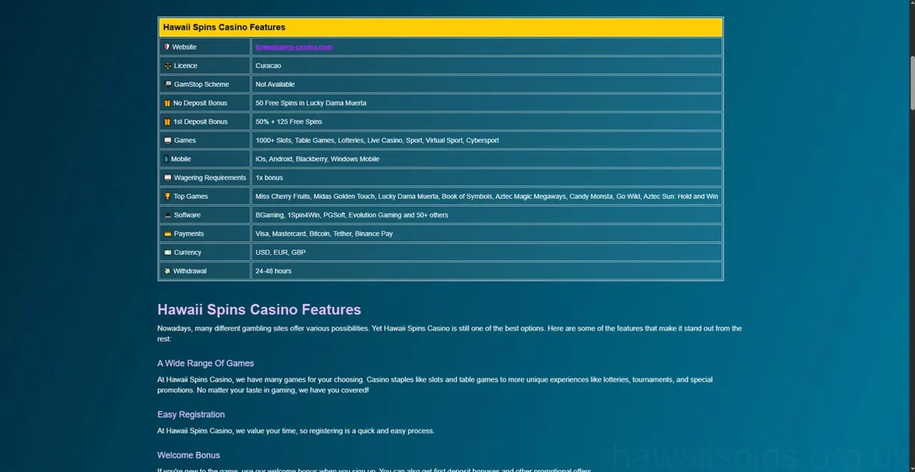The width and height of the screenshot is (915, 472).
Task: Click the 'Hawaii Spins Casino Features' table header
Action: click(x=440, y=27)
